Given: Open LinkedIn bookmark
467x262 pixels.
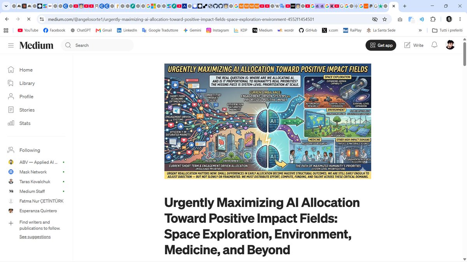Looking at the screenshot, I should click(x=127, y=30).
